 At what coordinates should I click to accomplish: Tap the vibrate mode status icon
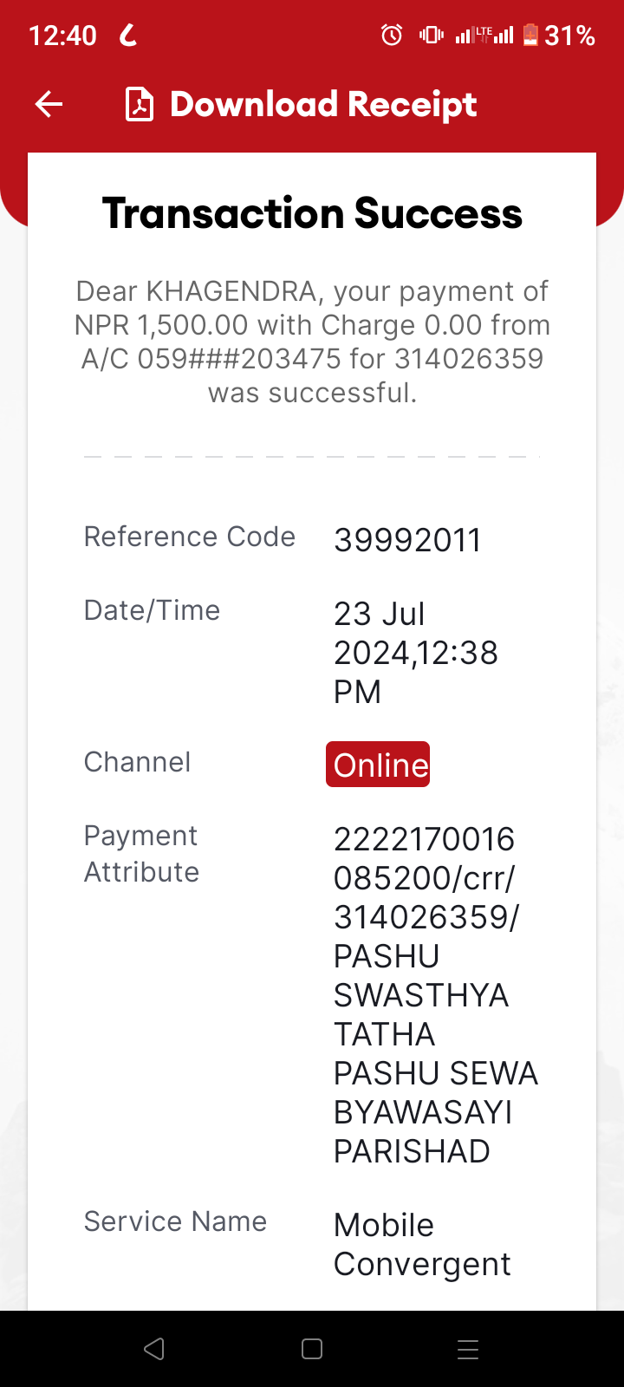pos(431,35)
